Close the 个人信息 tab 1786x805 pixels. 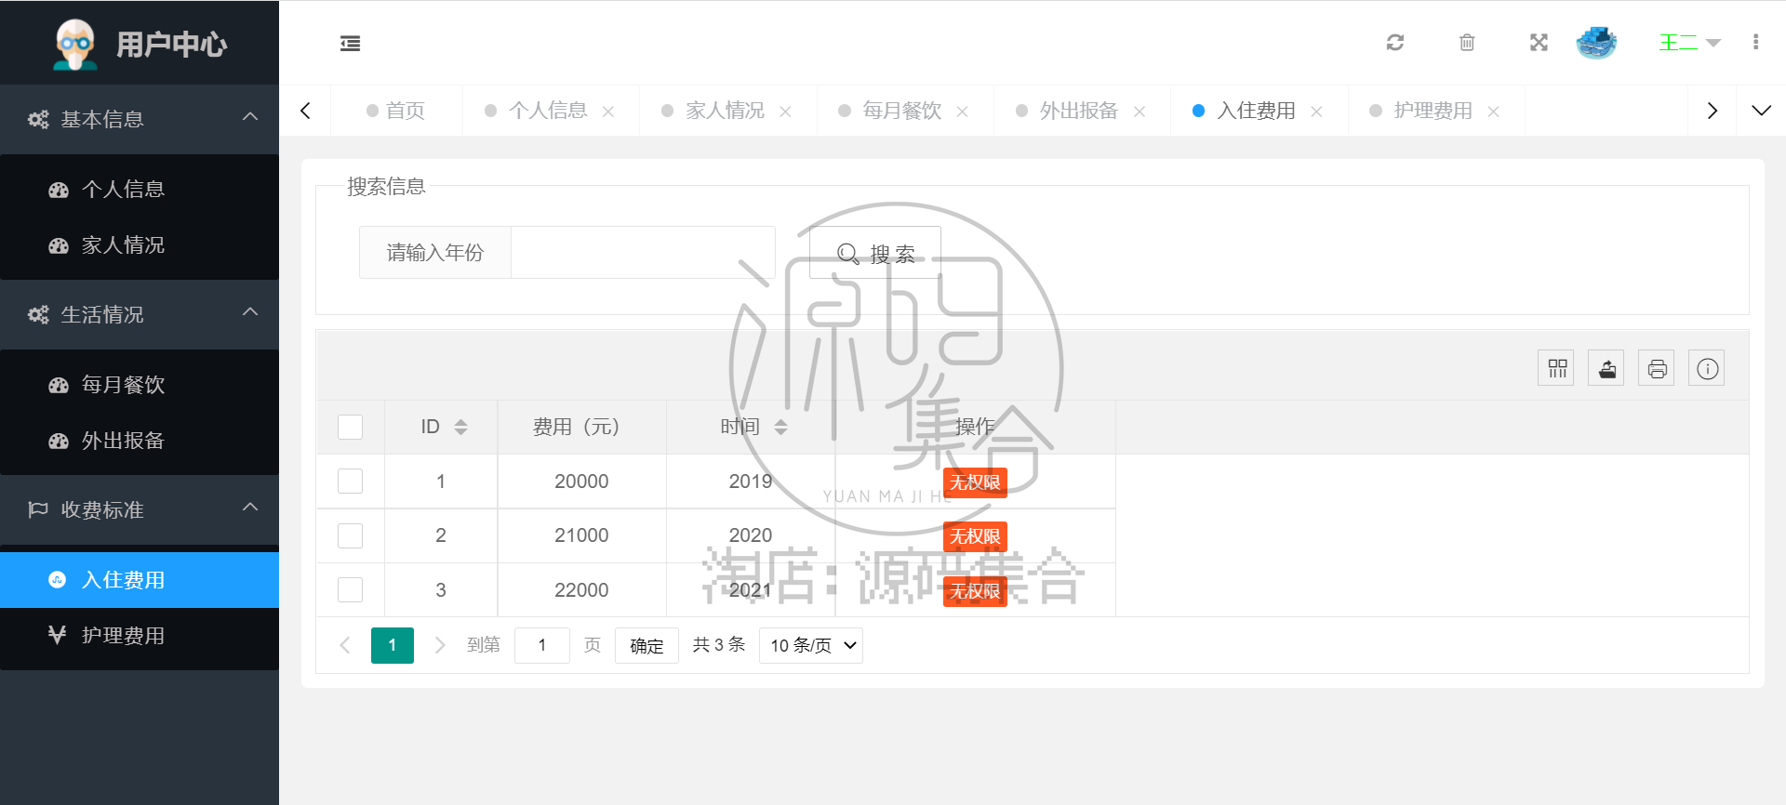608,112
